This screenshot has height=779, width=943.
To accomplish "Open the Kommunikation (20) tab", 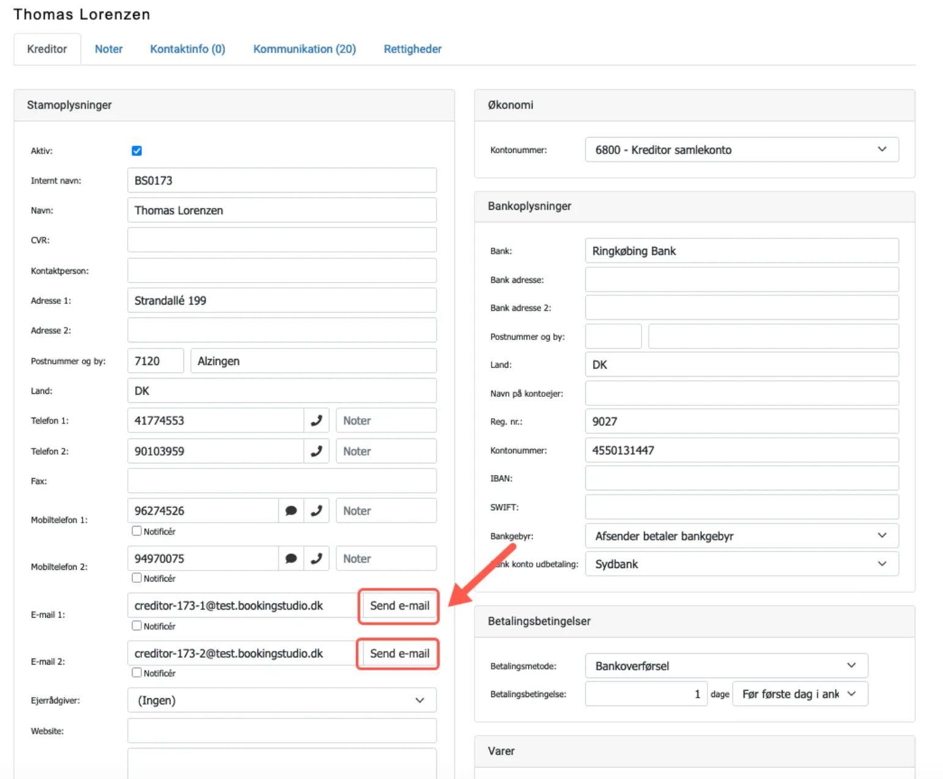I will point(304,49).
